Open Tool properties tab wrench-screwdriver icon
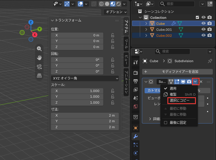Image resolution: width=216 pixels, height=160 pixels. [x=136, y=62]
